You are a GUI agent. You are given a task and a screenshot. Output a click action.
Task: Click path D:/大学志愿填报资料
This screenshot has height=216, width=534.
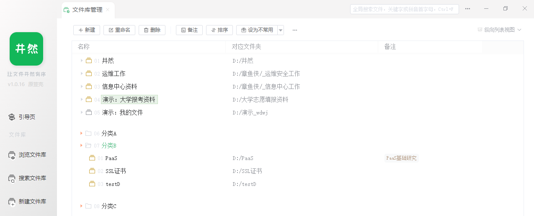(x=261, y=99)
